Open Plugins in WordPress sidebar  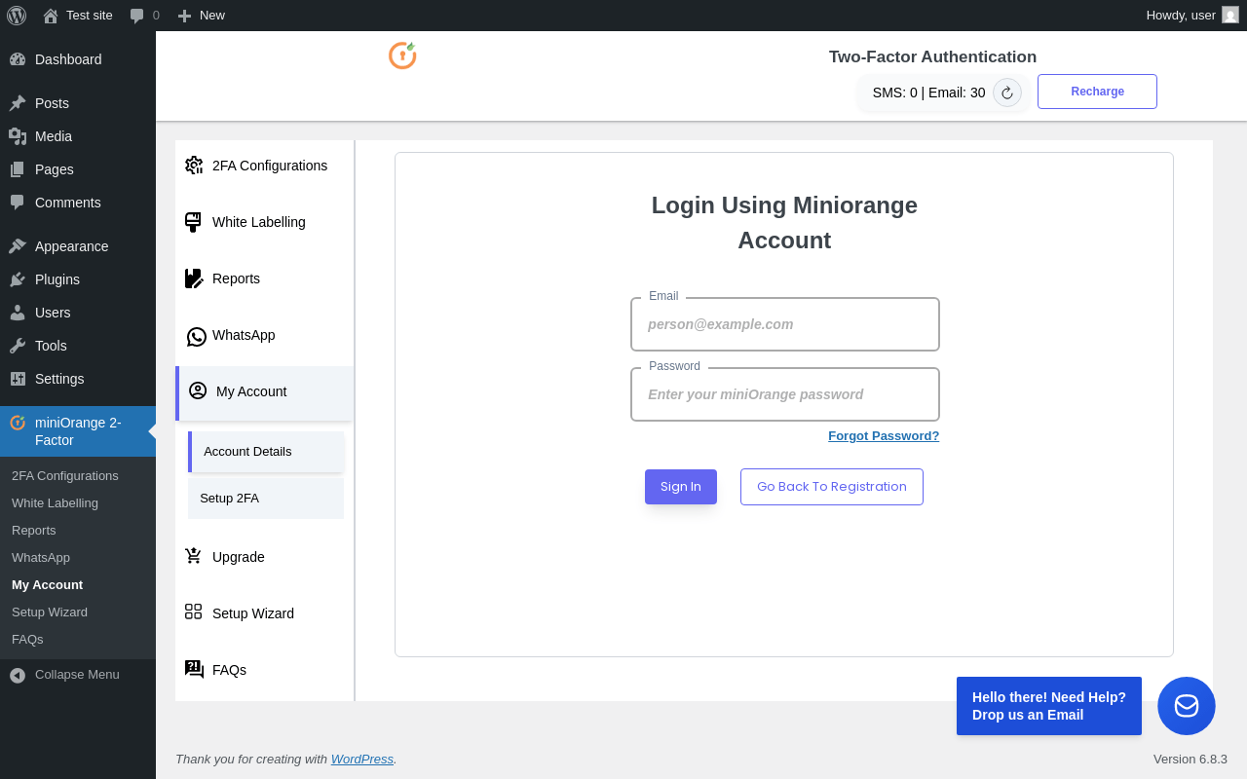(x=78, y=279)
